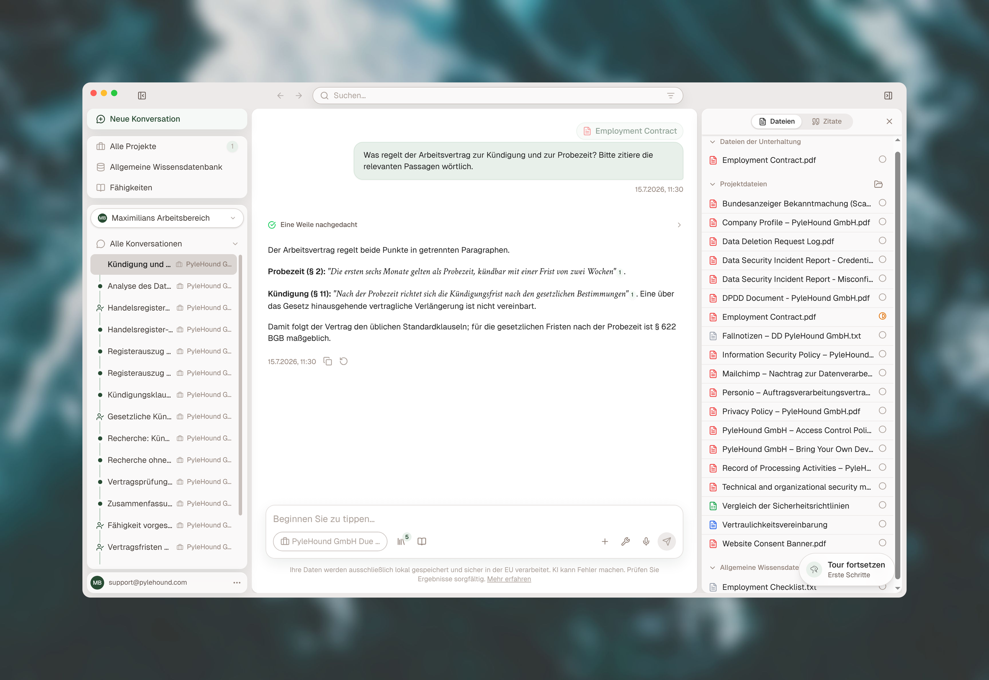
Task: Toggle the right panel icon
Action: [x=888, y=96]
